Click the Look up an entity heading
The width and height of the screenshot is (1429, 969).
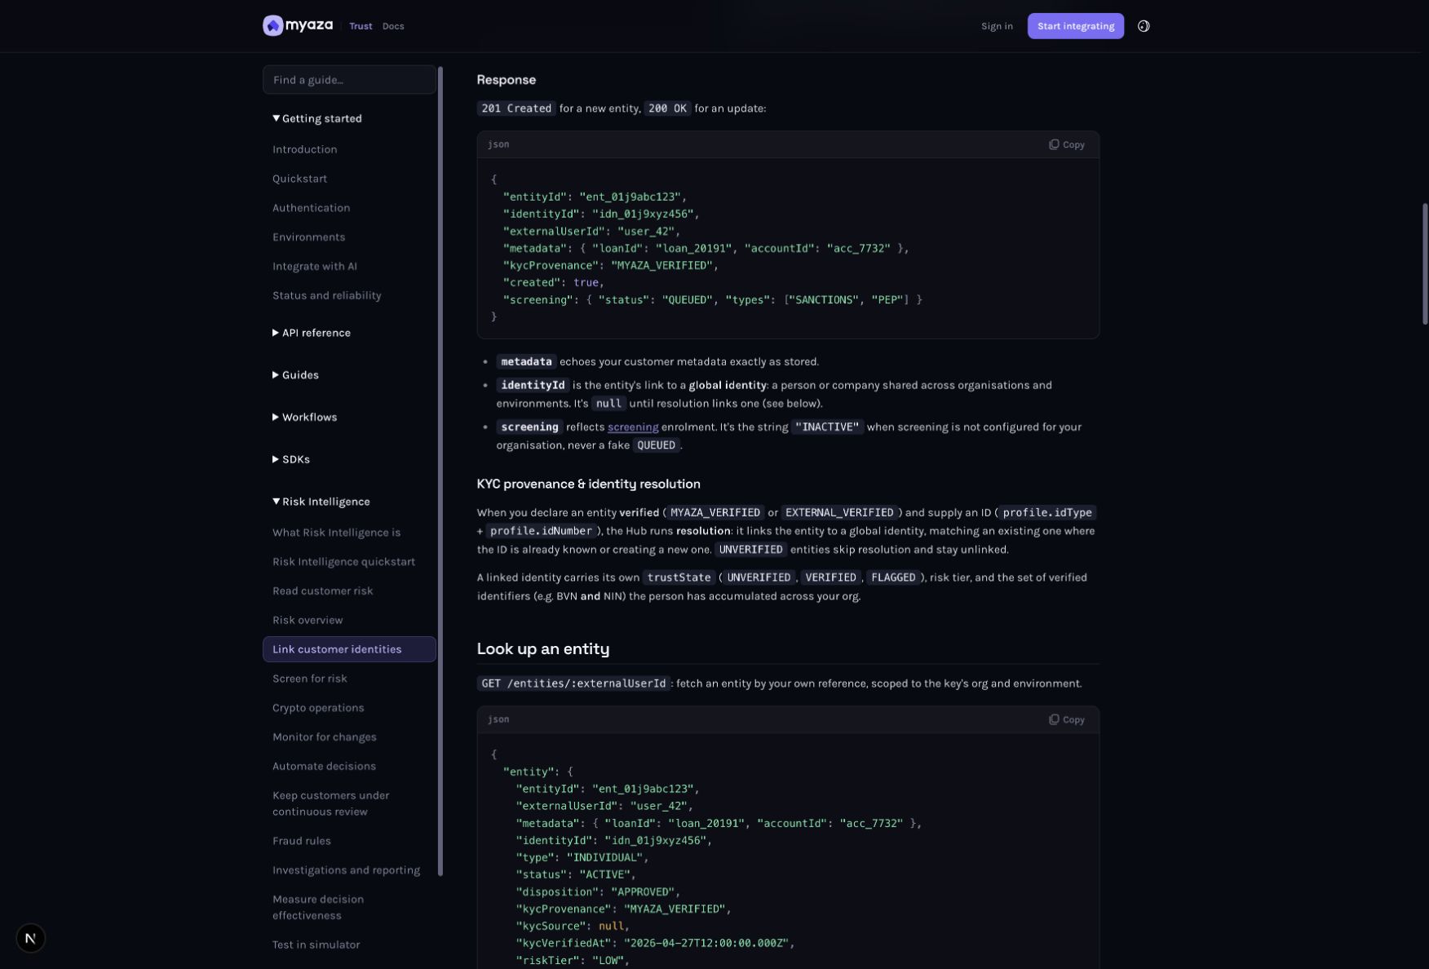click(x=543, y=648)
